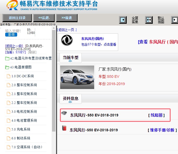Image resolution: width=178 pixels, height=154 pixels.
Task: Click the 返回主目录 button
Action: point(17,18)
